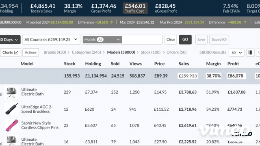The width and height of the screenshot is (260, 146).
Task: Click profit value £774.73
Action: 235,109
